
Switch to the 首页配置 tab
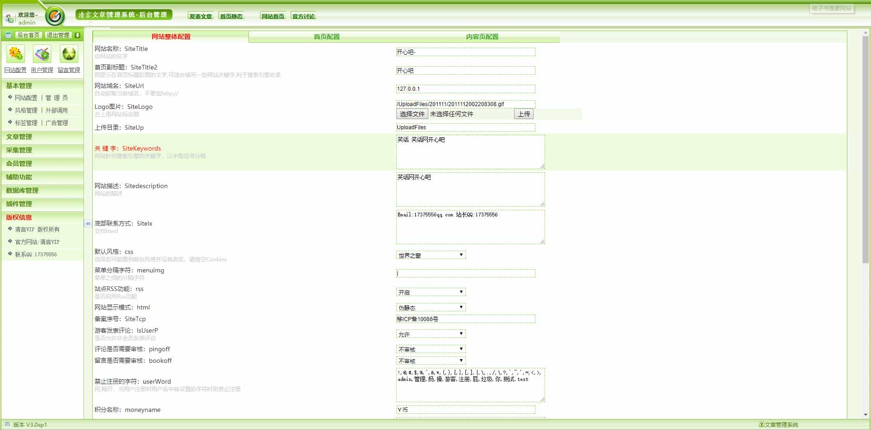(327, 37)
